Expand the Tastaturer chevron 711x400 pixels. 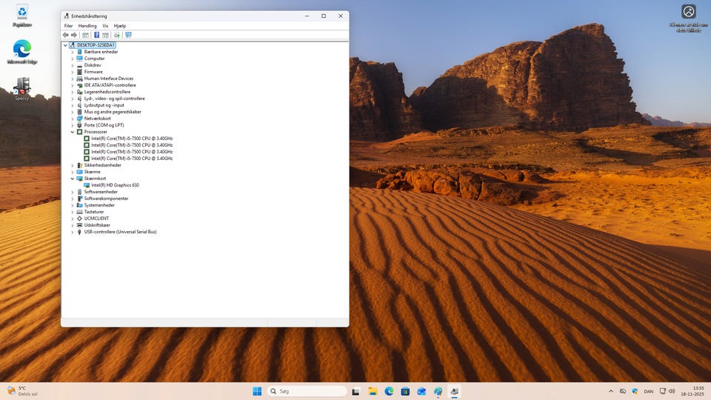pos(73,212)
